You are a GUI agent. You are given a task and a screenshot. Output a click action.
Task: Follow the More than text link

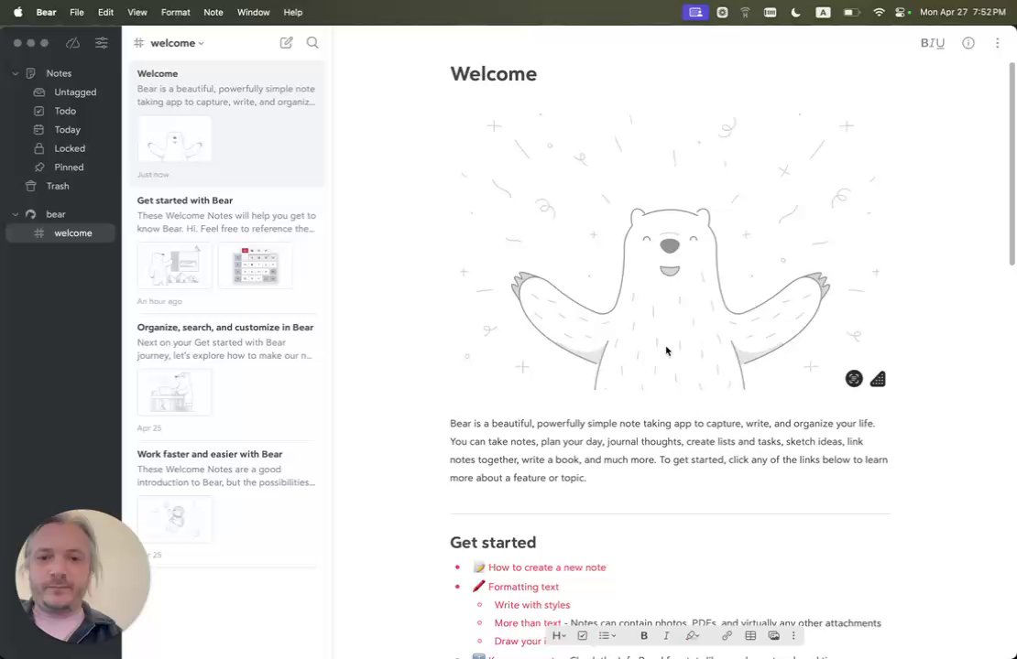tap(528, 622)
